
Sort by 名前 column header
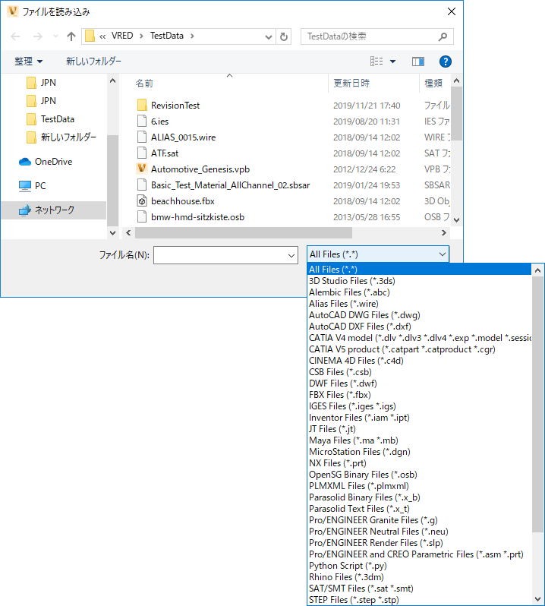point(143,83)
